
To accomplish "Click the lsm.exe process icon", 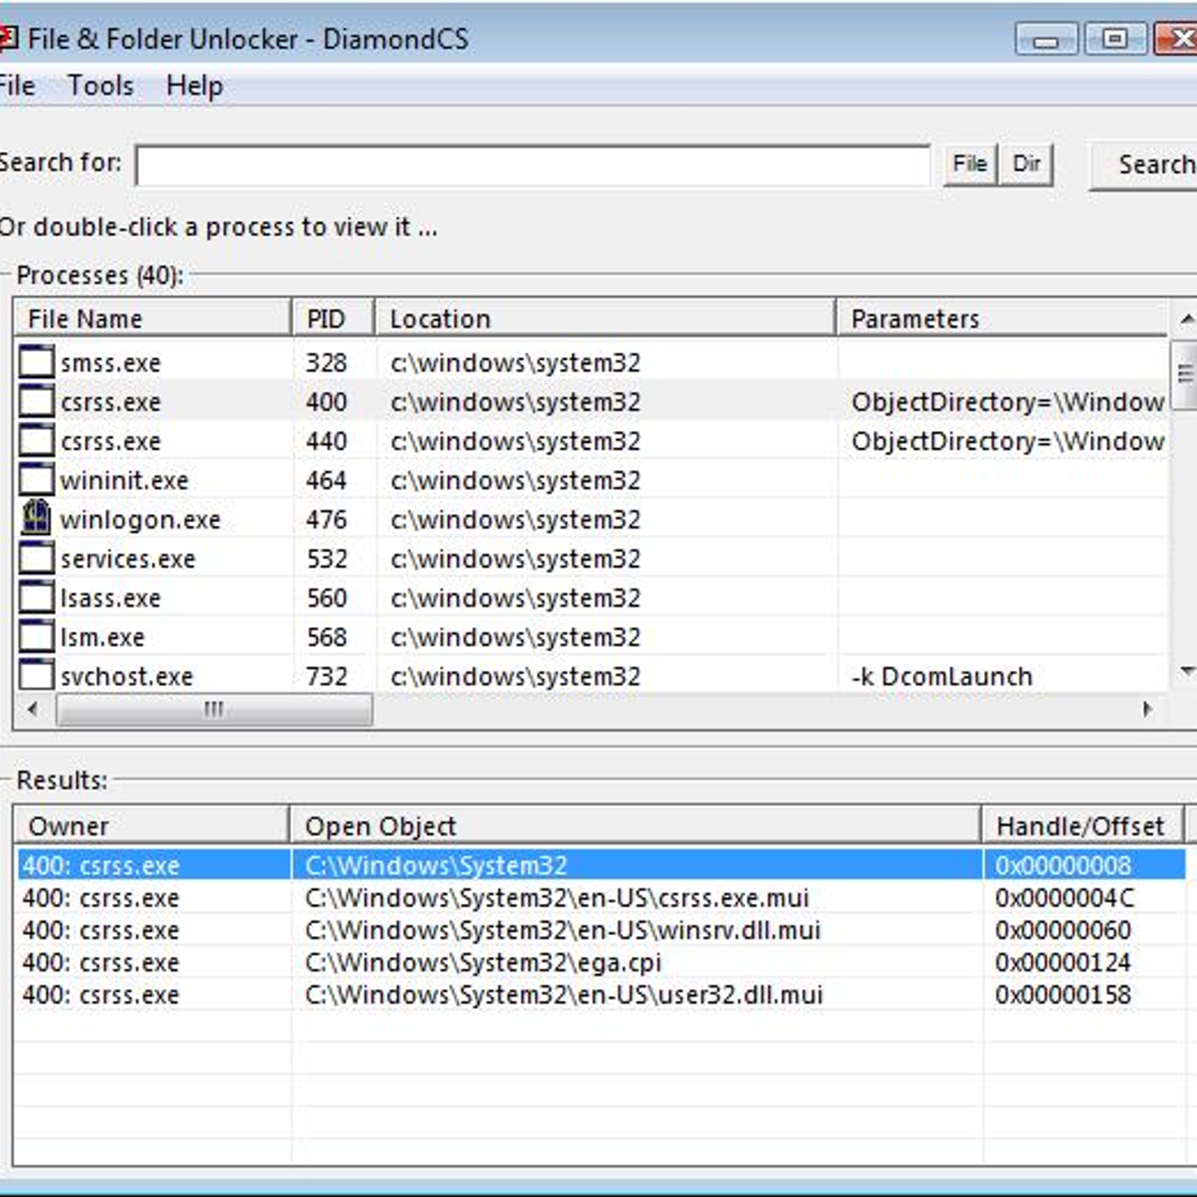I will coord(37,637).
